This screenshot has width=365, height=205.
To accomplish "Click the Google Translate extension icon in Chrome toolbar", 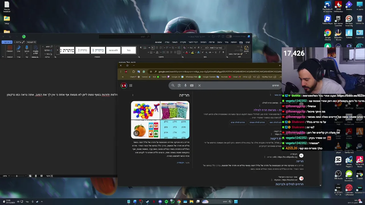I will [x=139, y=71].
